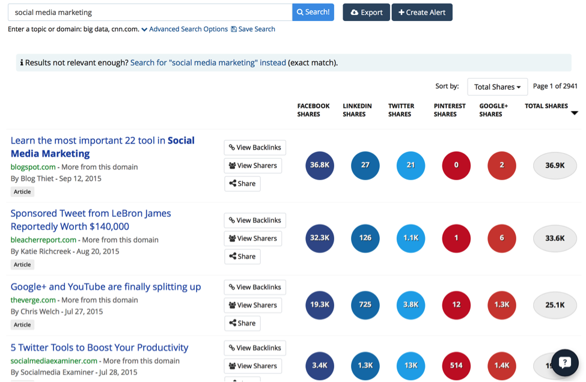Click the Create Alert button
This screenshot has height=382, width=586.
click(x=422, y=13)
